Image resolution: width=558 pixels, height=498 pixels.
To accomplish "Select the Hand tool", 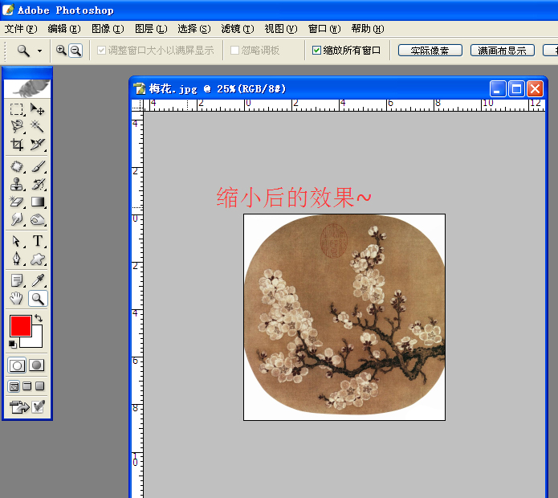I will (x=16, y=299).
